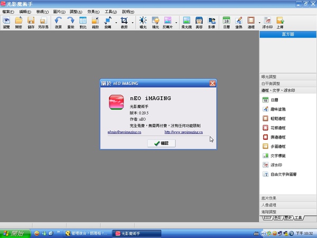
Task: Select 輕鬆邊框 in the side panel
Action: pyautogui.click(x=274, y=118)
